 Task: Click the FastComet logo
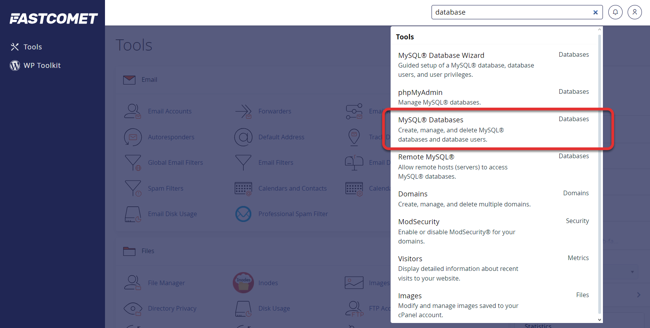[53, 19]
